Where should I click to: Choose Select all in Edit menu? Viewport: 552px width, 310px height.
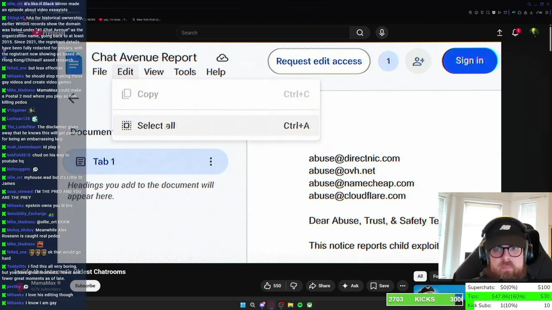(x=216, y=125)
